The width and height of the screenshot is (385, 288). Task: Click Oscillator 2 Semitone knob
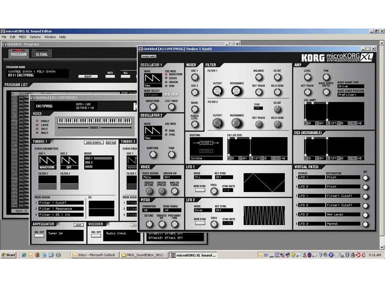point(153,154)
